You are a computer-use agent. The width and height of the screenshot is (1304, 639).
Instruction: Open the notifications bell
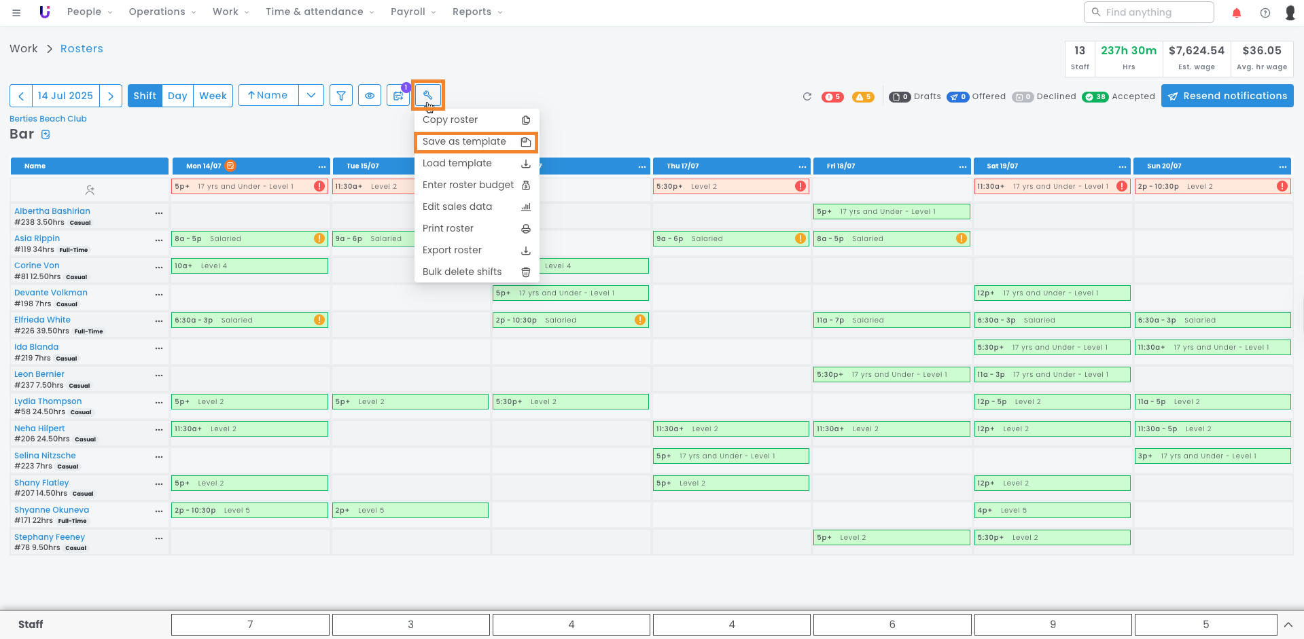[1237, 13]
